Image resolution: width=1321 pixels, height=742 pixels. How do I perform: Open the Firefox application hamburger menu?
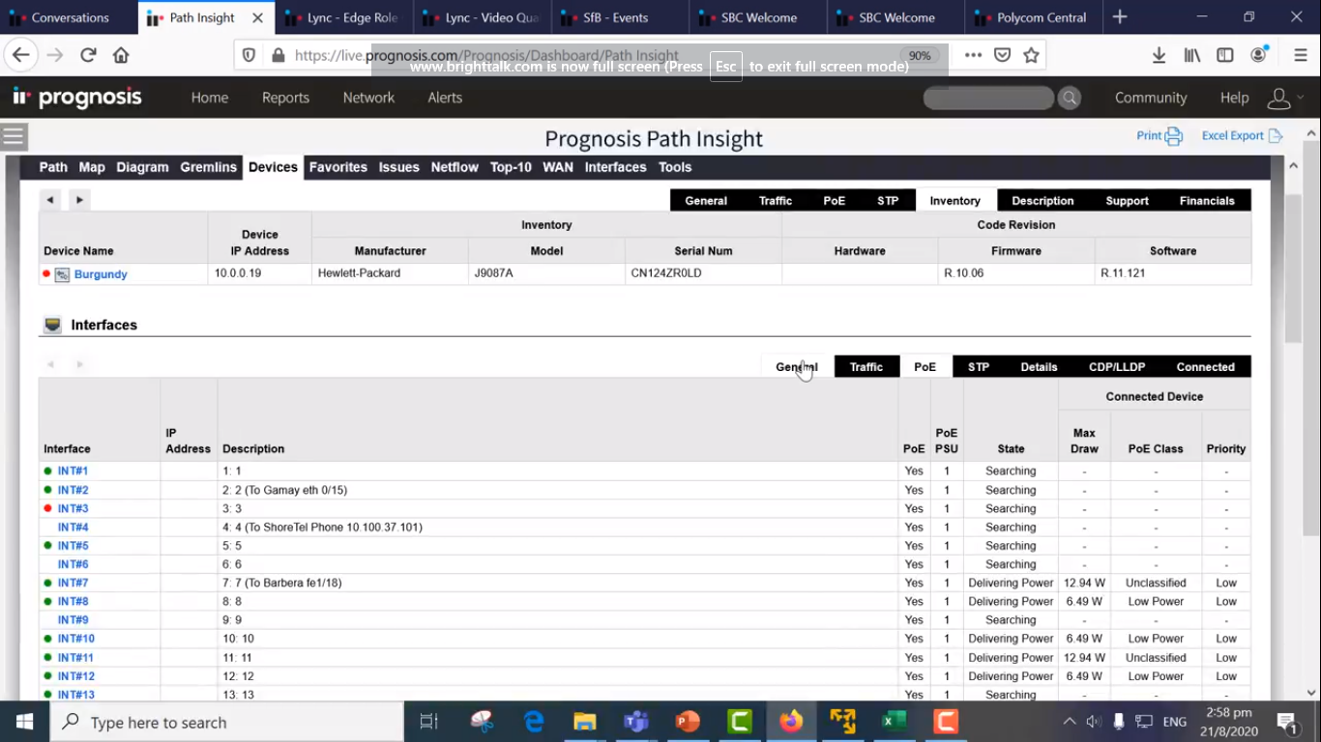tap(1301, 55)
